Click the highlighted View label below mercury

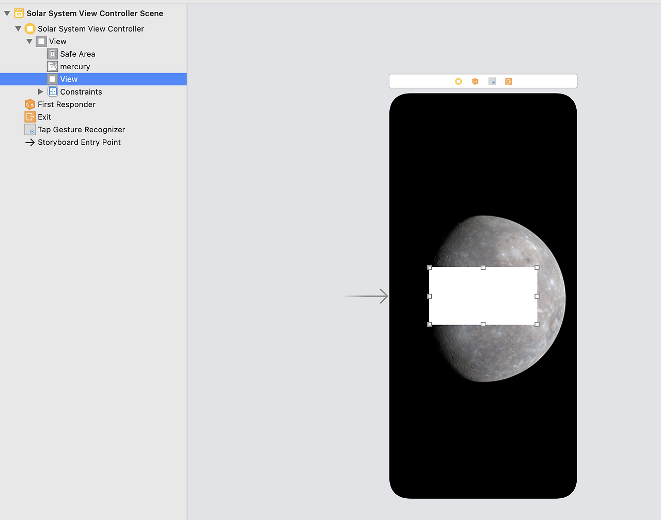pyautogui.click(x=69, y=79)
